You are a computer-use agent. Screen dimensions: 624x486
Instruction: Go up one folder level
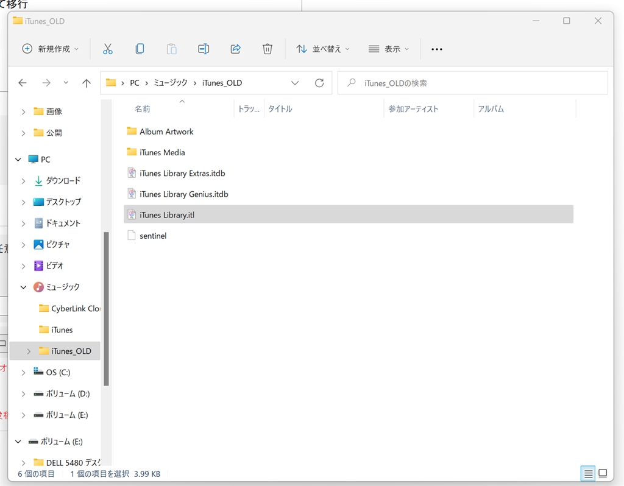coord(87,83)
